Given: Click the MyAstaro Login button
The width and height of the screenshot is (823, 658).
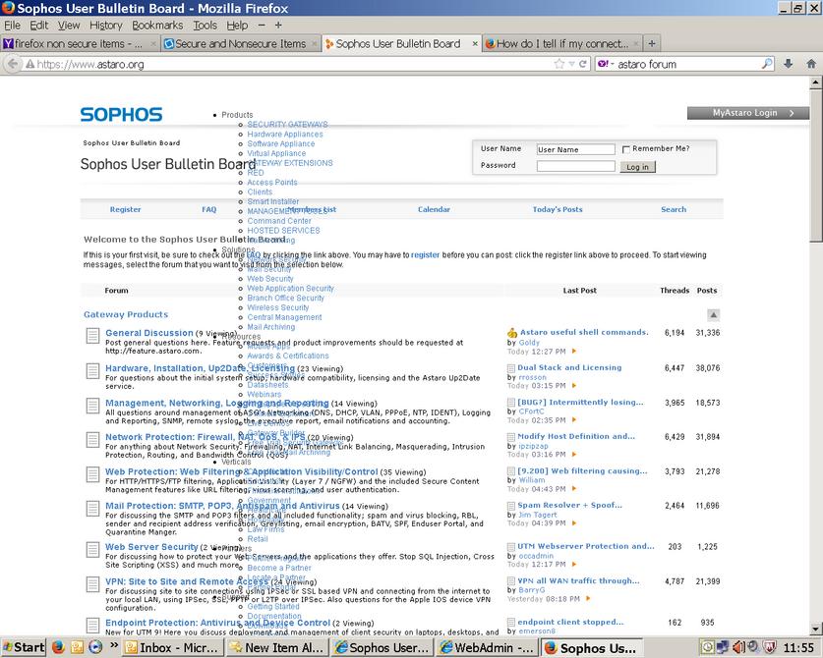Looking at the screenshot, I should (x=748, y=113).
